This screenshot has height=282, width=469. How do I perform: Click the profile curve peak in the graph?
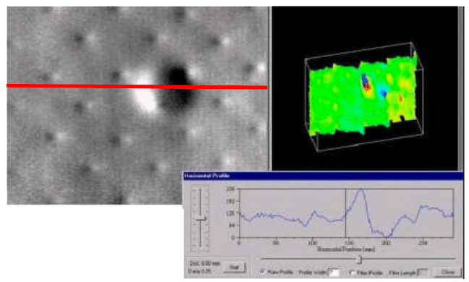pyautogui.click(x=361, y=189)
